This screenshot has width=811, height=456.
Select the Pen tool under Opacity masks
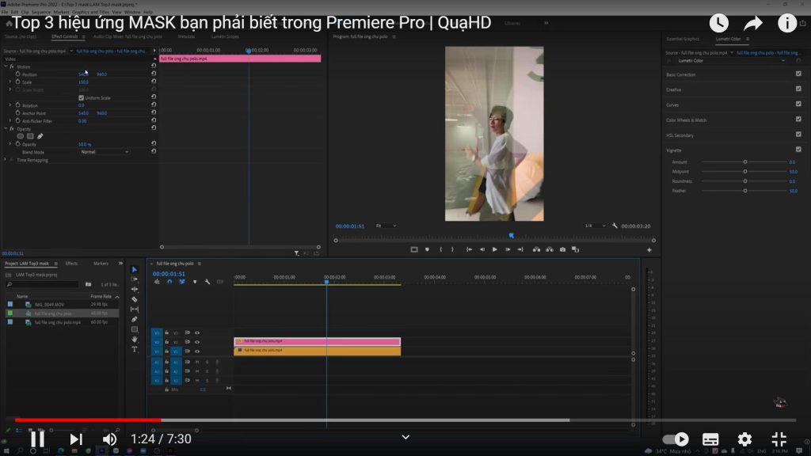click(x=40, y=136)
